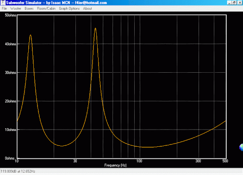The width and height of the screenshot is (243, 175).
Task: Open the Room/Cabin menu
Action: 46,8
